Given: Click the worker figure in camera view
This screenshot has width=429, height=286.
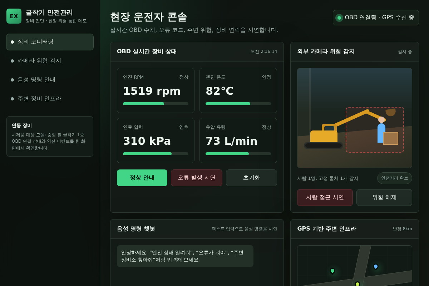Looking at the screenshot, I should 381,130.
